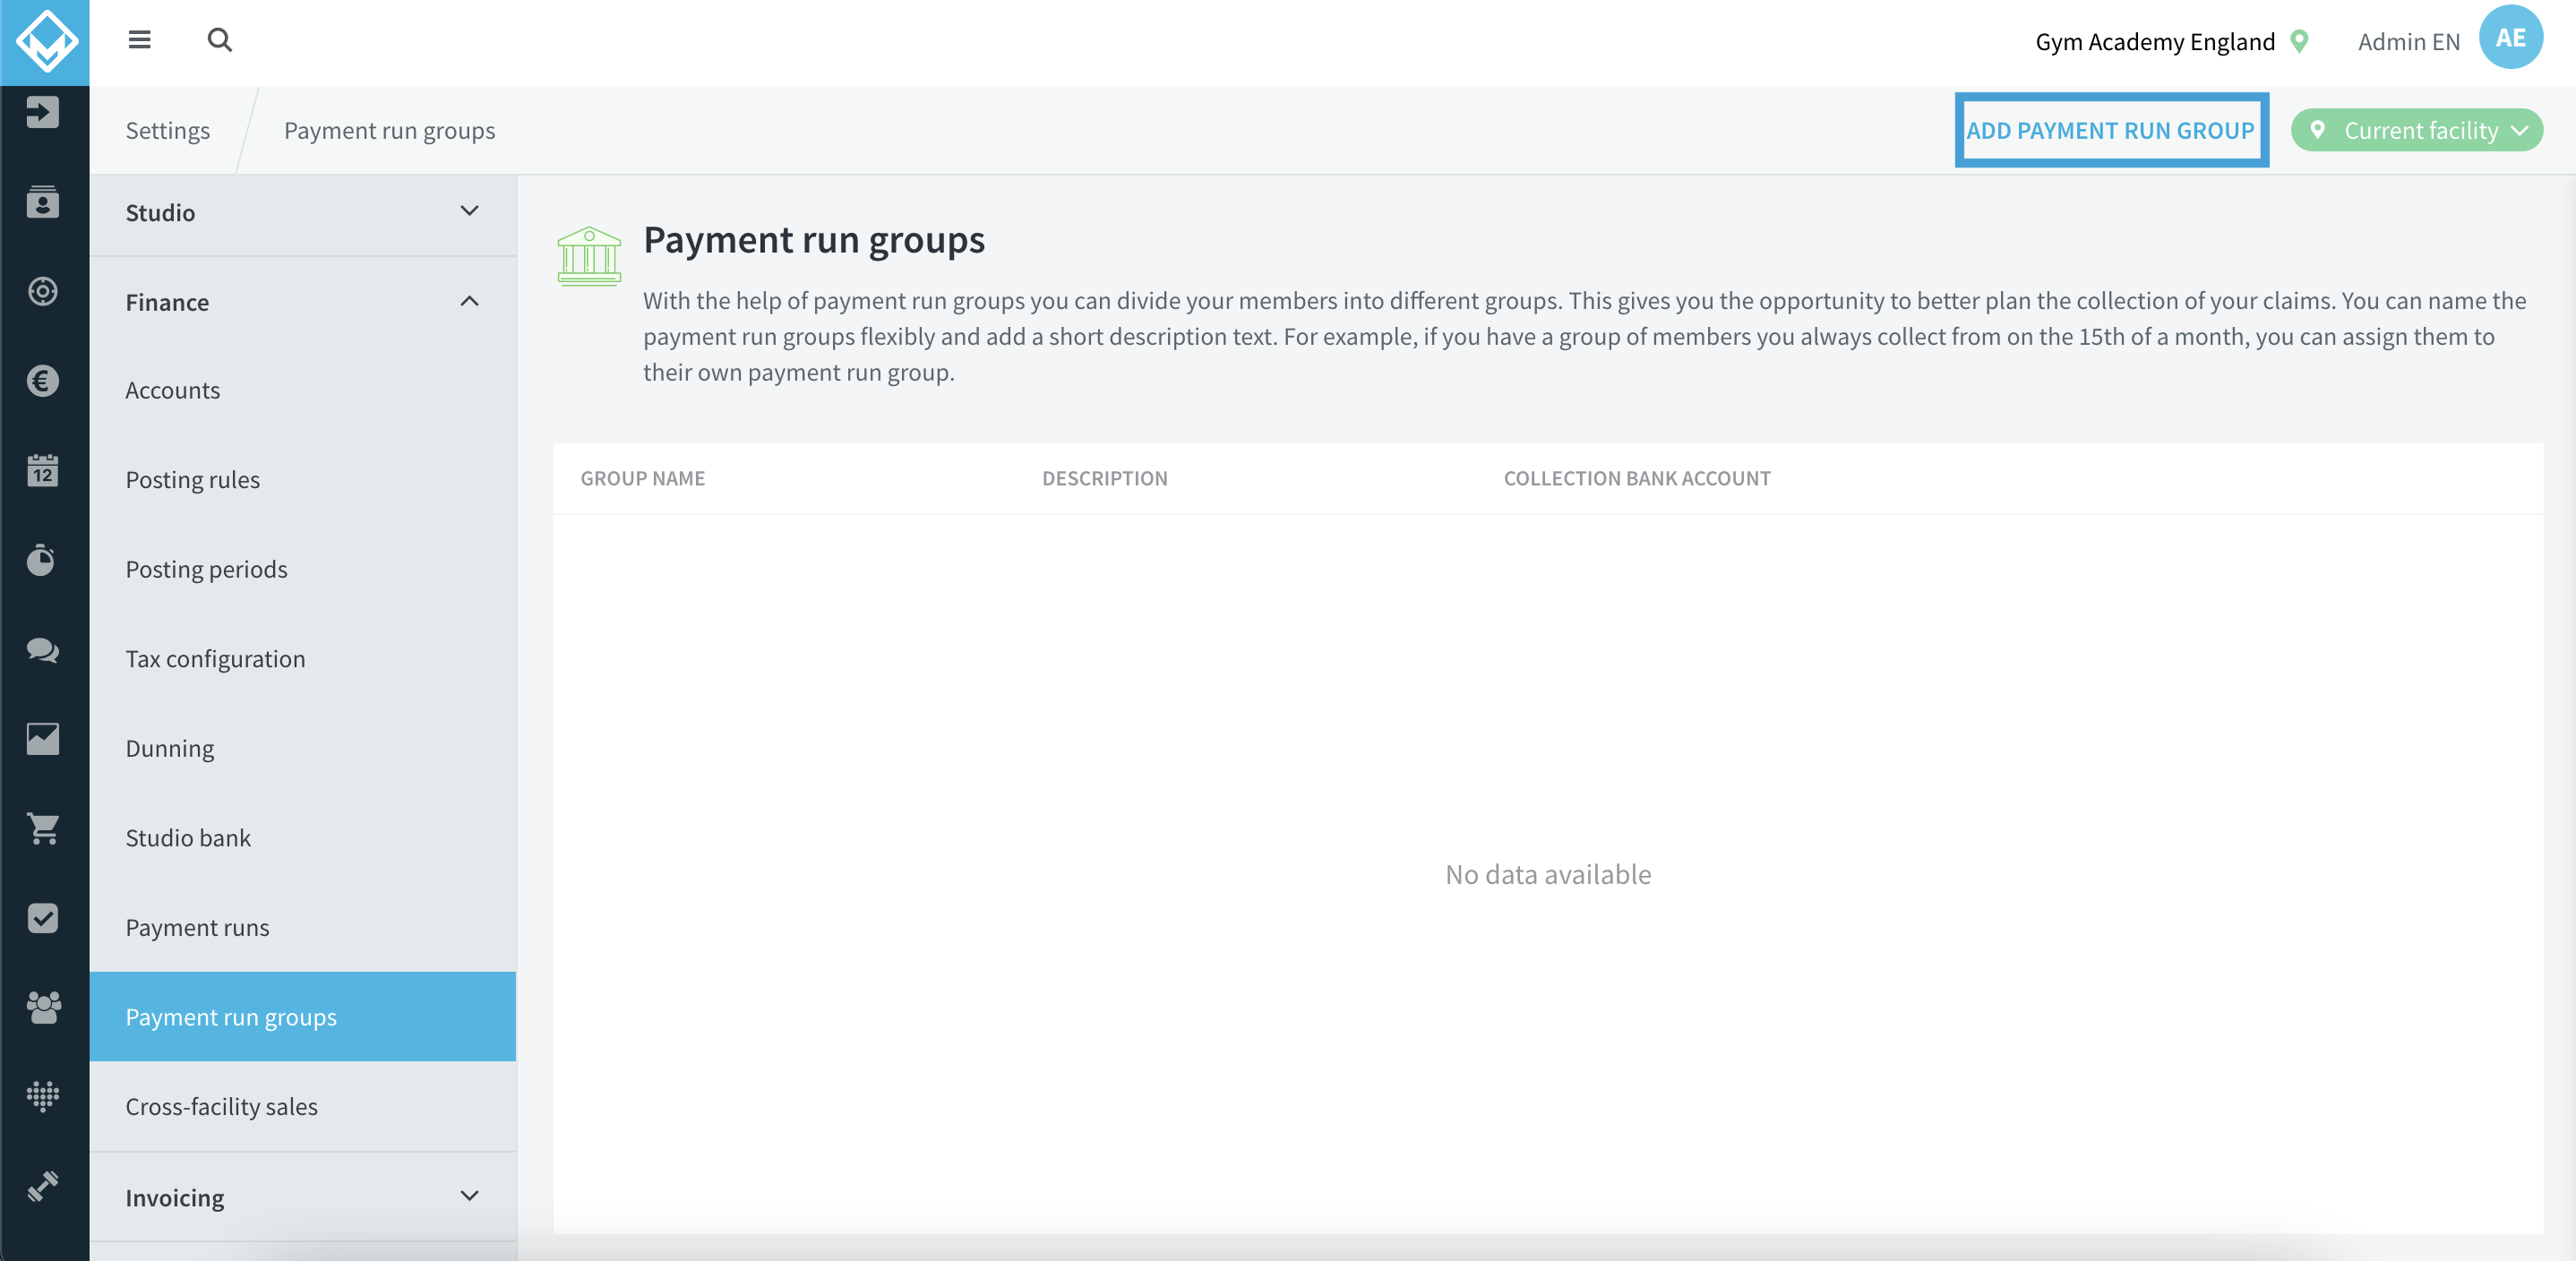Select the member card icon in sidebar

[44, 203]
